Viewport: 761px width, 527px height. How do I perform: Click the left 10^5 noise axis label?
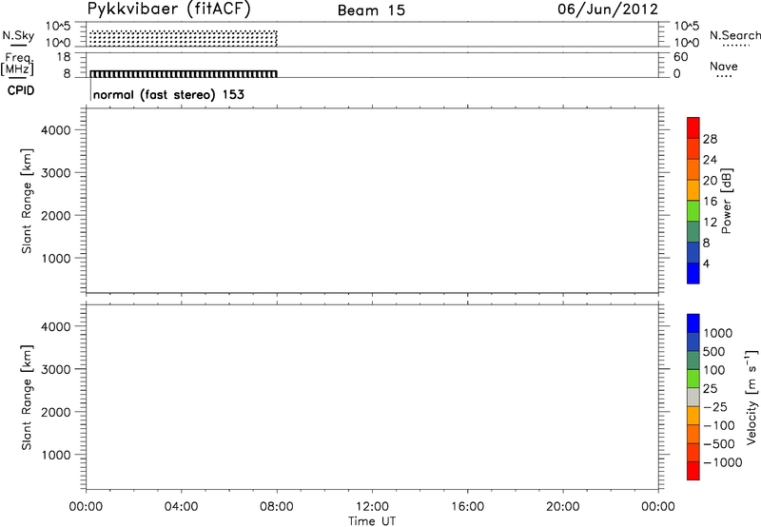(x=58, y=26)
